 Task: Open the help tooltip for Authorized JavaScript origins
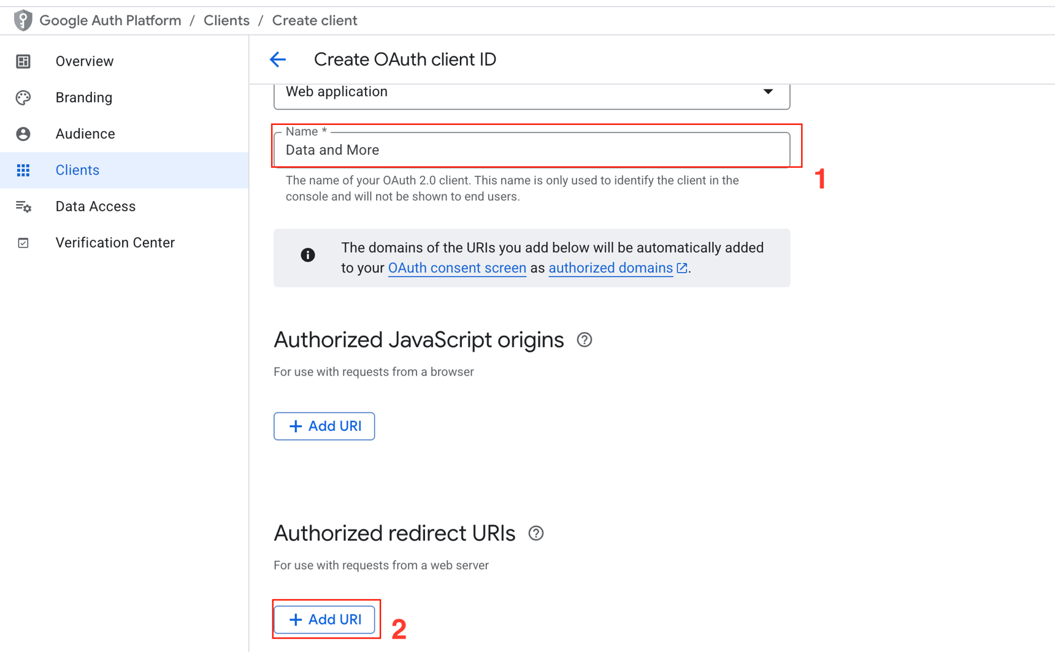[x=585, y=339]
